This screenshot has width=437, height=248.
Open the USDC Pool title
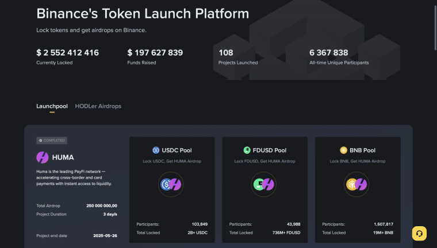tap(177, 150)
